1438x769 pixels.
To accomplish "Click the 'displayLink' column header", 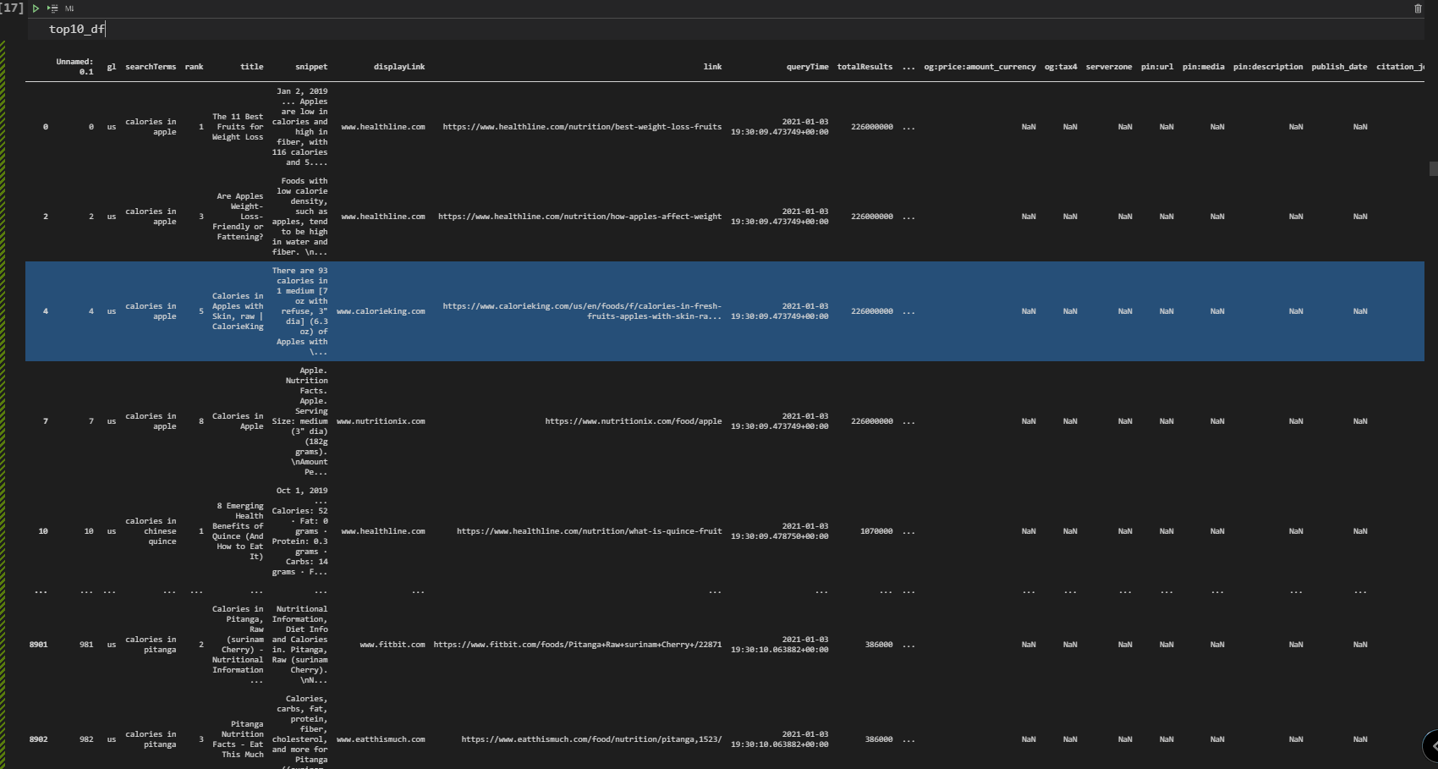I will click(399, 67).
